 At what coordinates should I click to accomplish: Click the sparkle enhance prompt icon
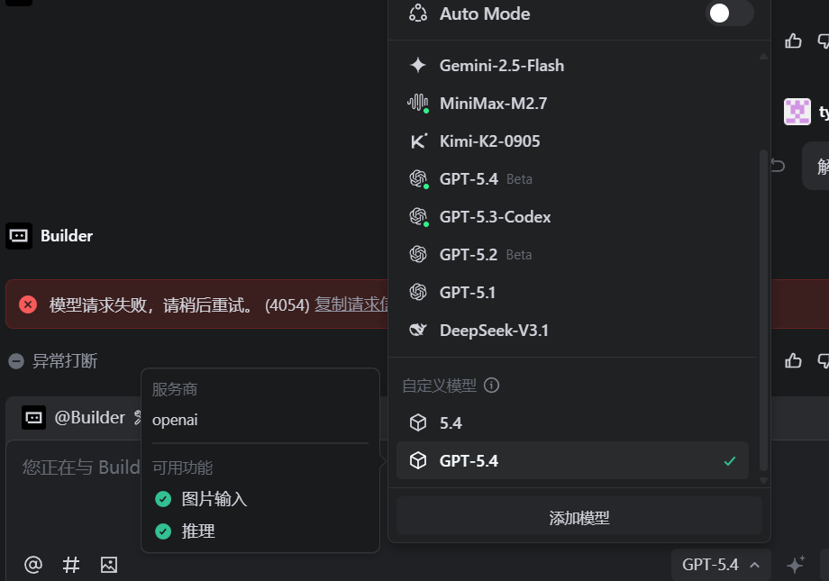(x=796, y=564)
